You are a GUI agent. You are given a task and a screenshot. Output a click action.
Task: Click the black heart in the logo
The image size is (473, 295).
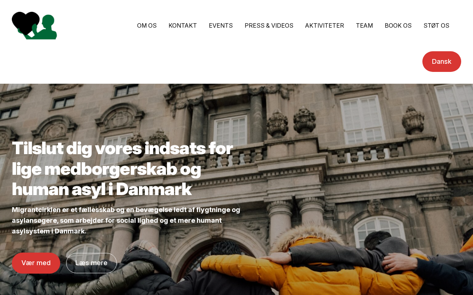pos(25,22)
